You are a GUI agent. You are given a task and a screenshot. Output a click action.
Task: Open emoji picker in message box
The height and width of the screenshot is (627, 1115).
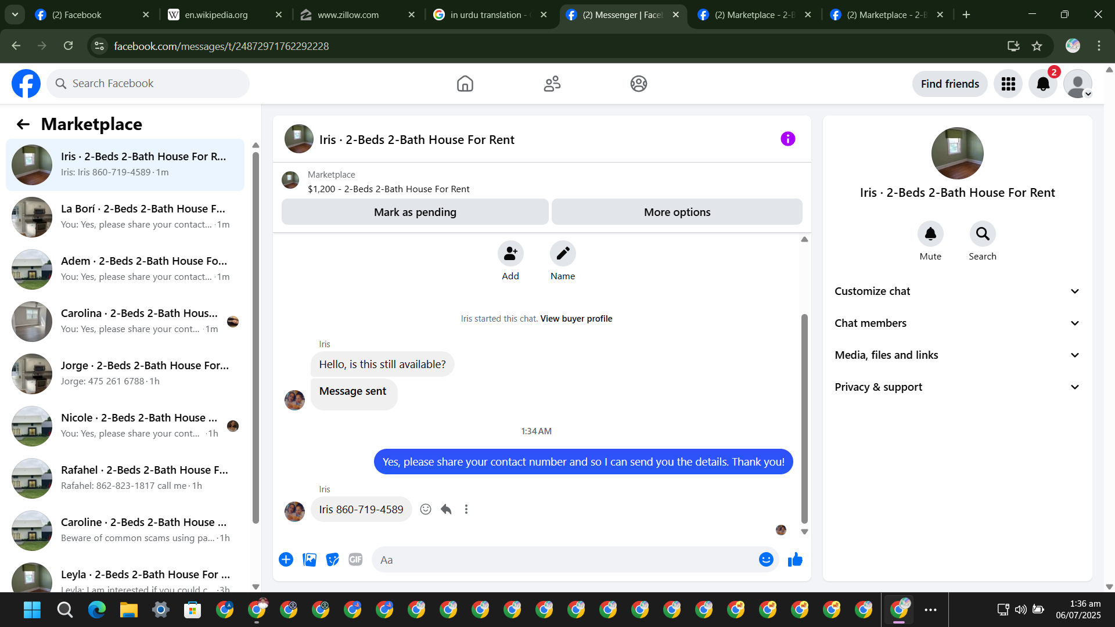point(766,560)
